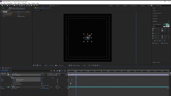The image size is (171, 96).
Task: Select the Roto Brush tool
Action: point(34,5)
